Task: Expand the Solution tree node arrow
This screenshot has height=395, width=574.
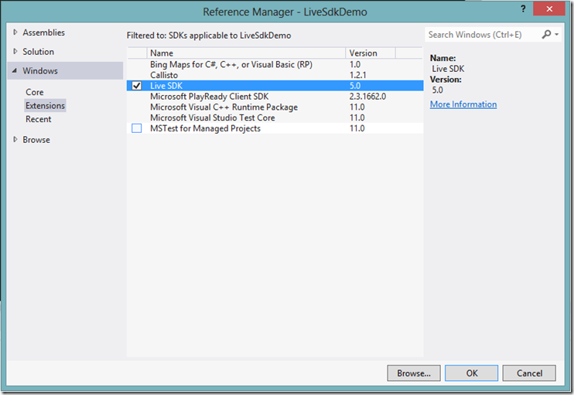Action: pyautogui.click(x=15, y=51)
